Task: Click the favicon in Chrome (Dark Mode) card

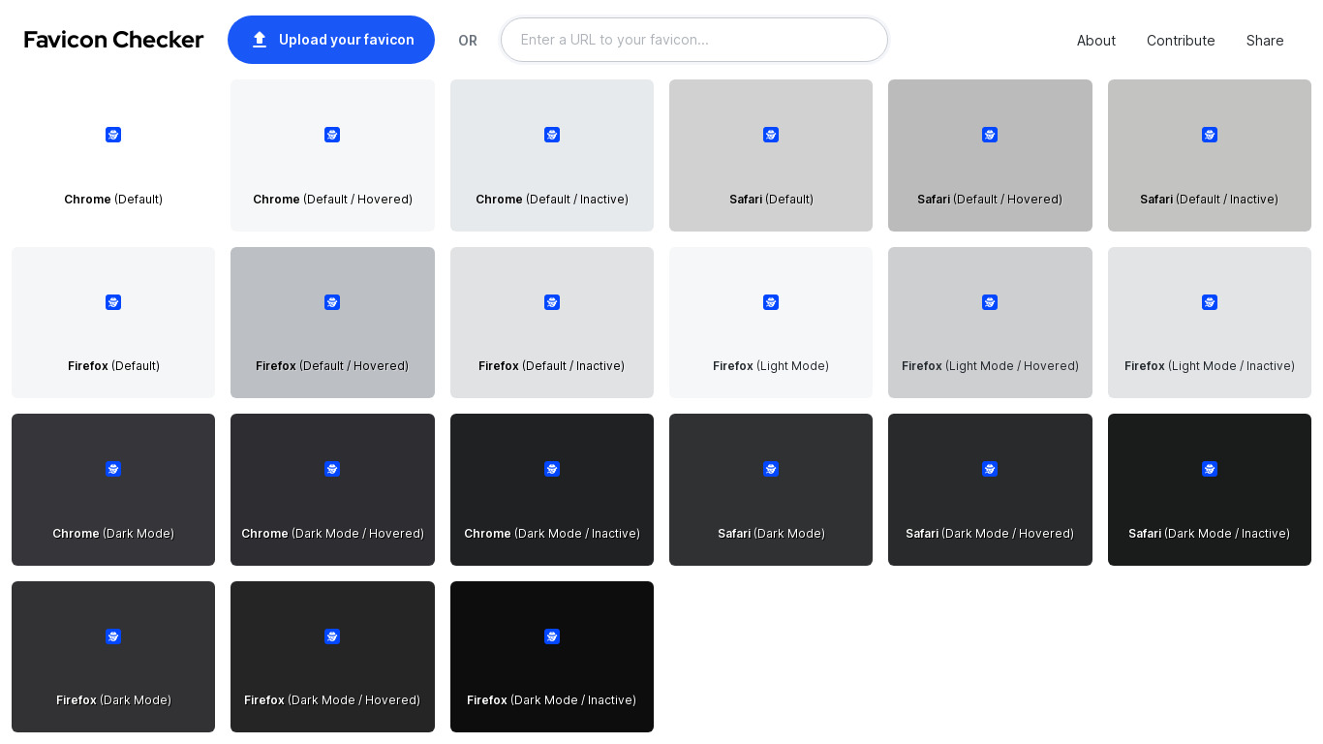Action: tap(113, 469)
